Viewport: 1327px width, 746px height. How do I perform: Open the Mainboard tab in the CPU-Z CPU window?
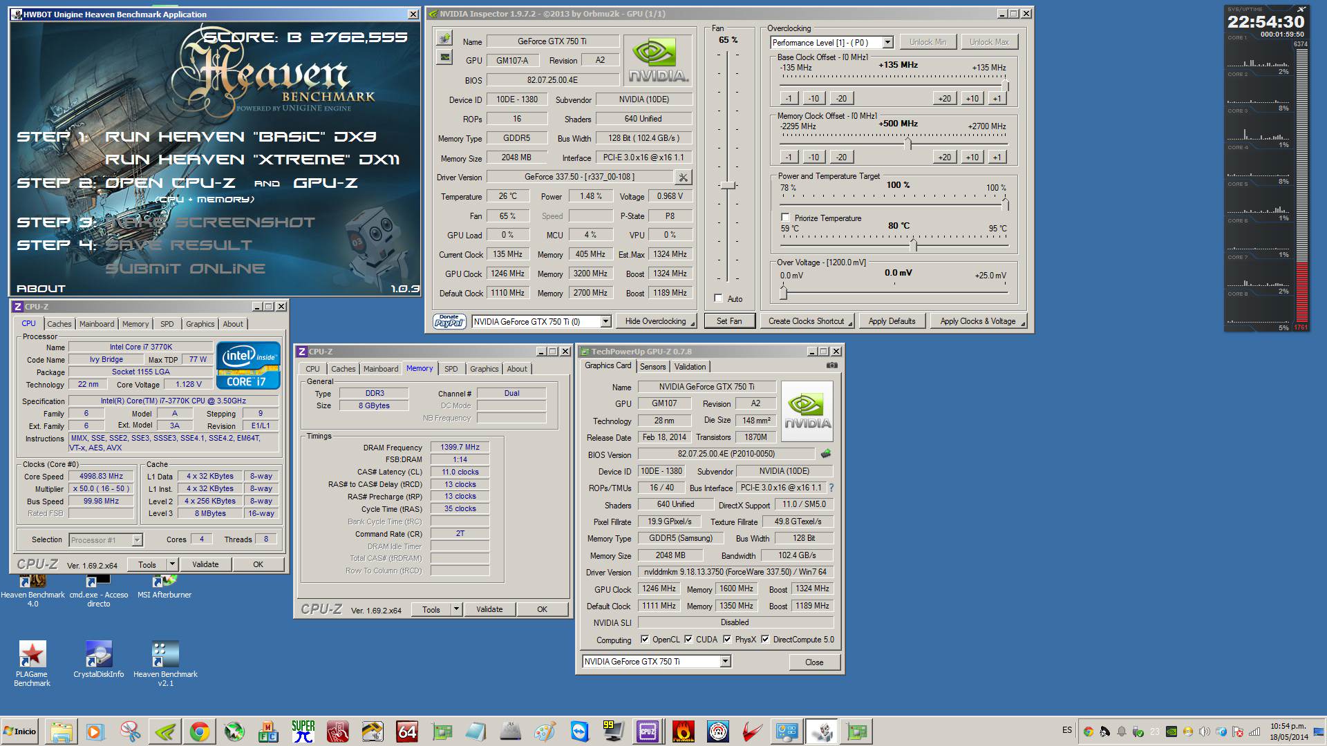[97, 324]
